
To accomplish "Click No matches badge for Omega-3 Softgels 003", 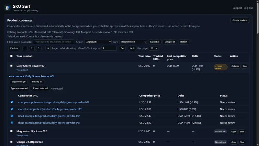I will pos(220,142).
